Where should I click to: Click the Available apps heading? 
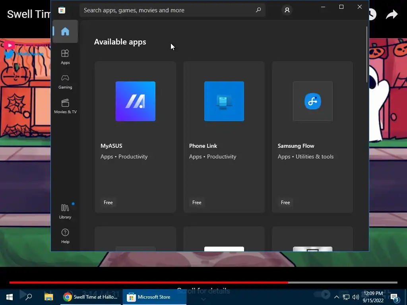click(120, 42)
